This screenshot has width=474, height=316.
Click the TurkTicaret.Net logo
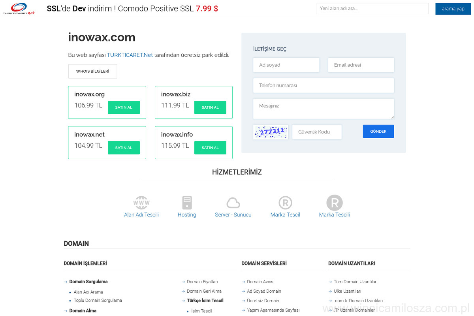[x=19, y=9]
